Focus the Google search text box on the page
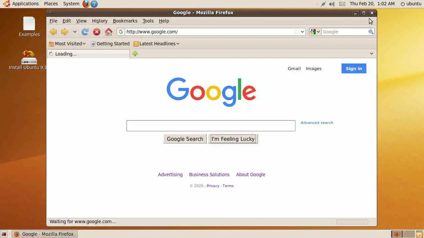424x238 pixels. point(211,126)
